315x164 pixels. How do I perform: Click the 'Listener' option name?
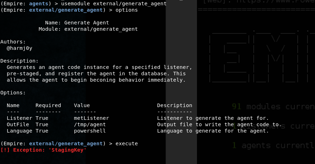(20, 118)
